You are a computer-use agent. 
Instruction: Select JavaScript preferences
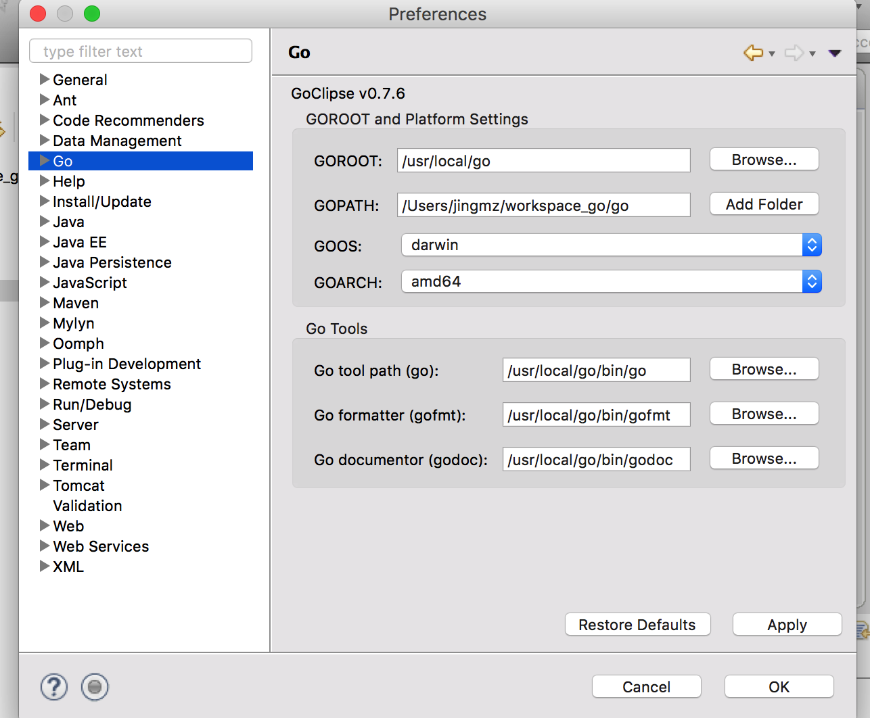(x=90, y=283)
